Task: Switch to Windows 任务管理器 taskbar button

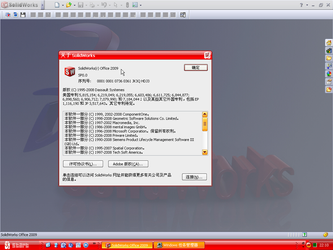Action: pos(179,245)
